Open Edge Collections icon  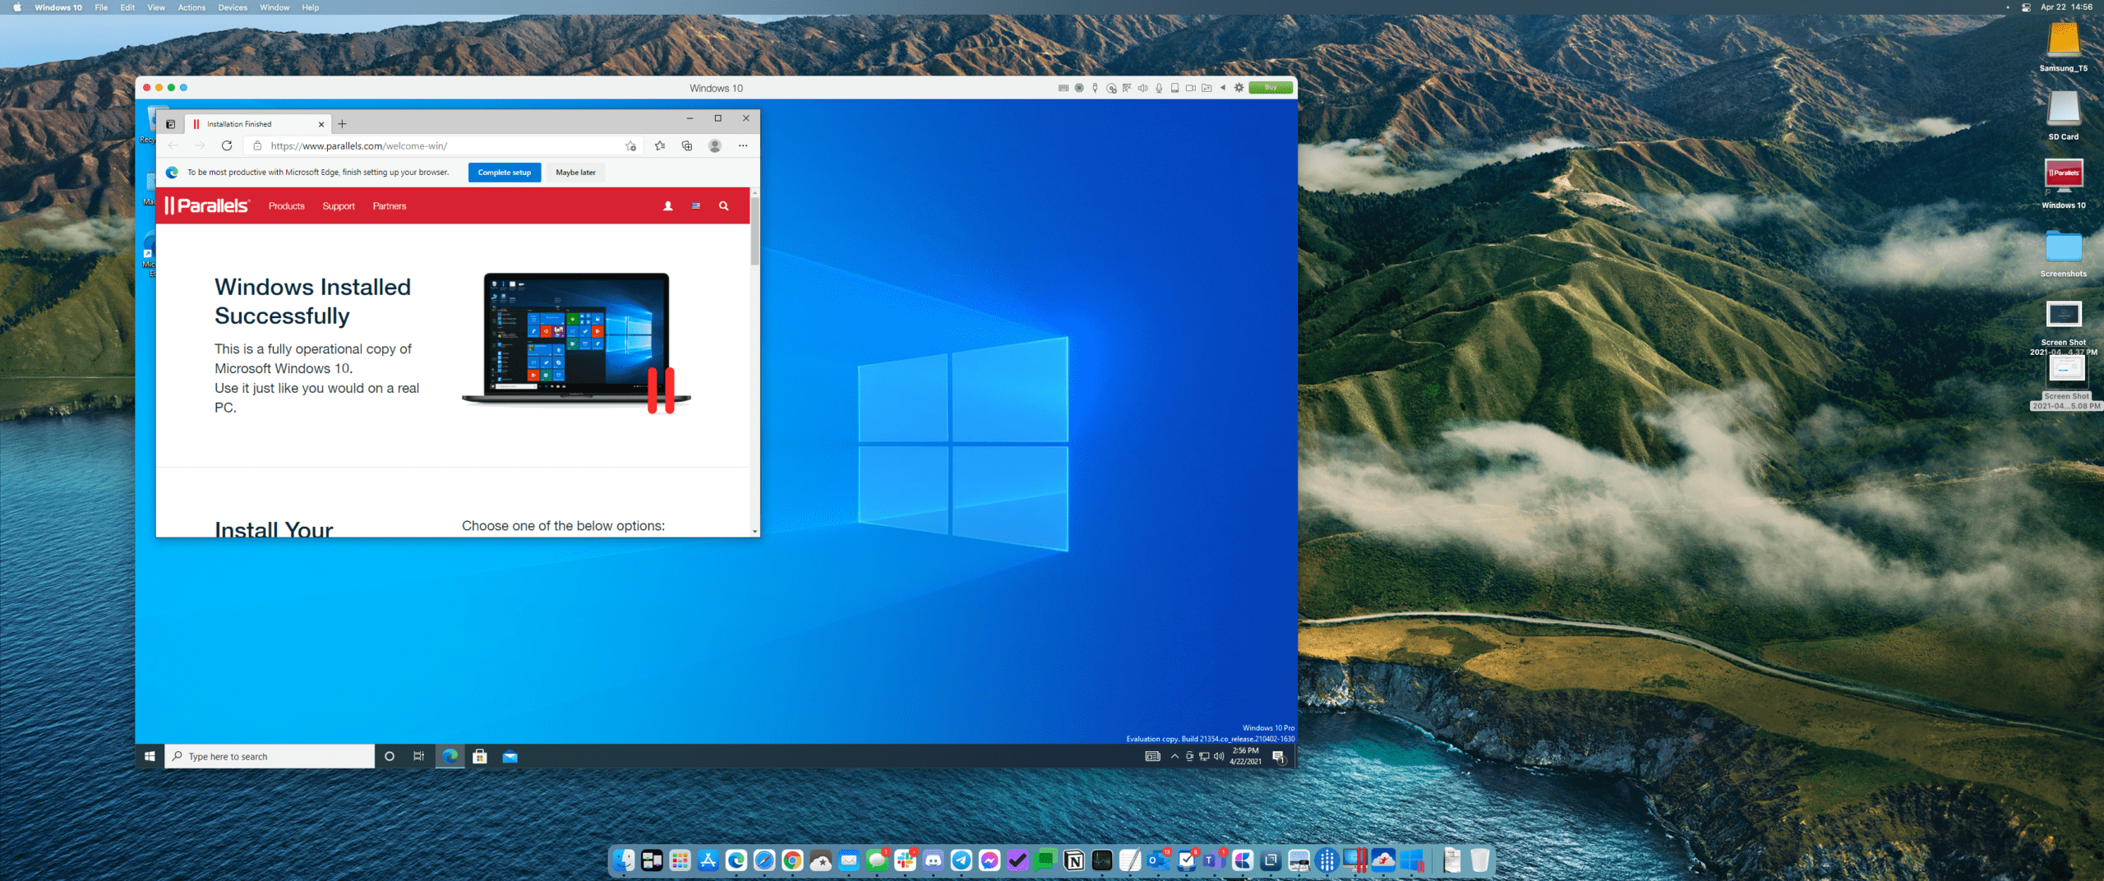(687, 146)
